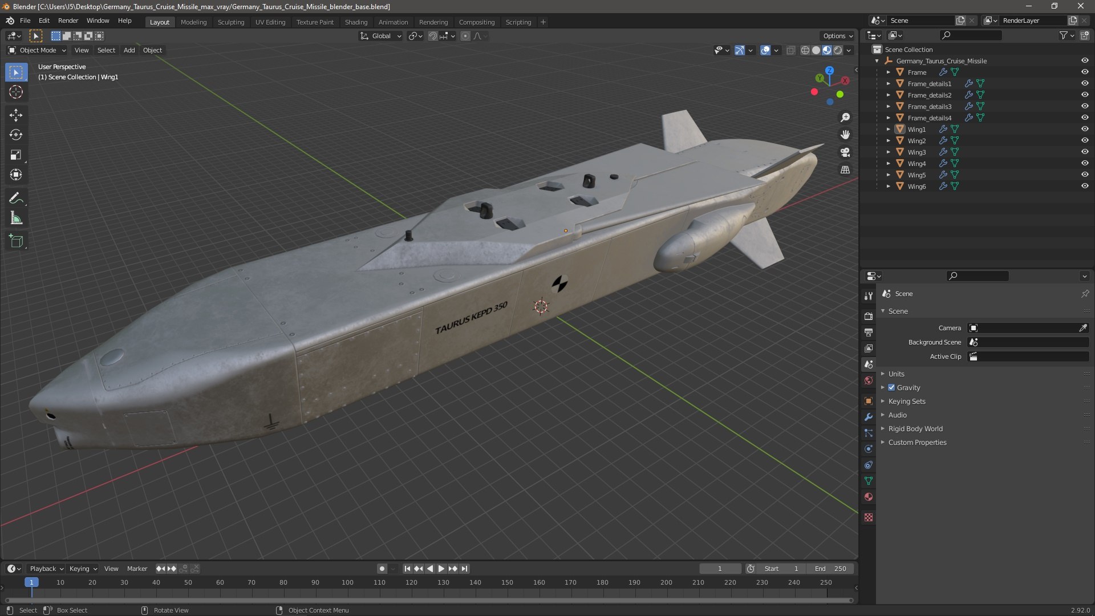This screenshot has width=1095, height=616.
Task: Switch to Shading workspace tab
Action: pos(356,22)
